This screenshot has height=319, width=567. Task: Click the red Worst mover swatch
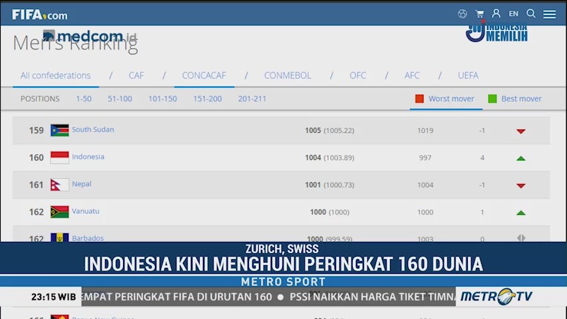(x=419, y=98)
